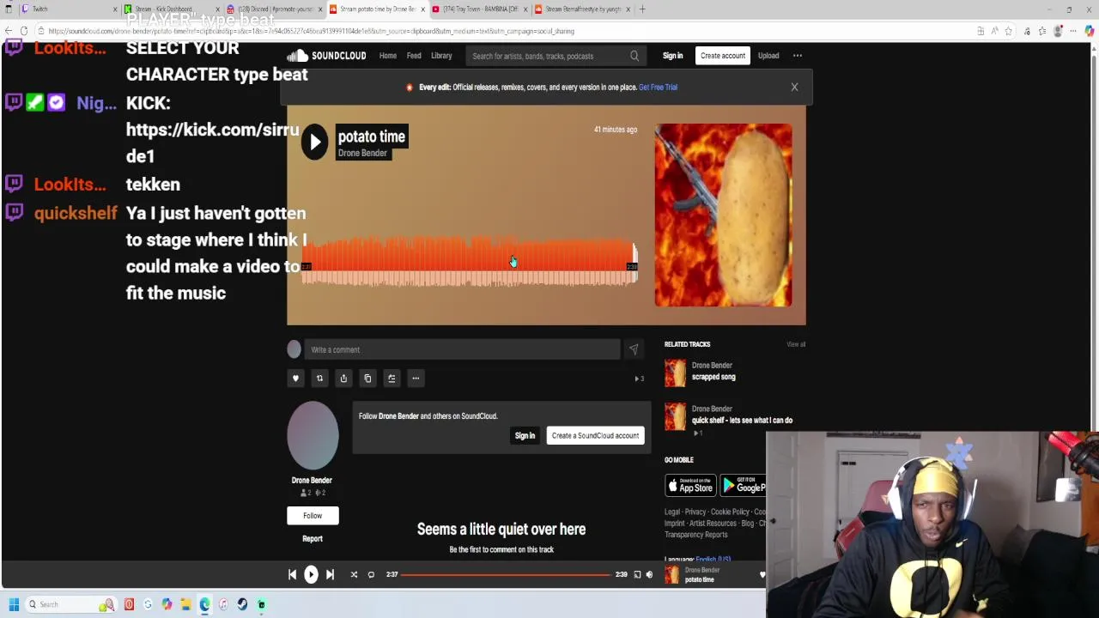Skip to previous track in player bar

292,575
